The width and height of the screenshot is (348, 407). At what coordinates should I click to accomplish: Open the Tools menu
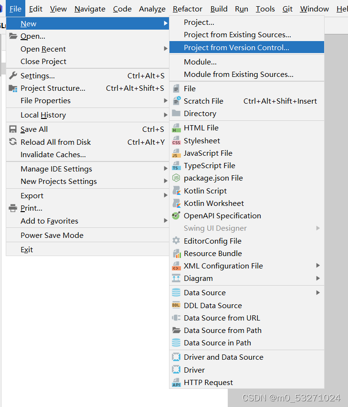[x=265, y=9]
